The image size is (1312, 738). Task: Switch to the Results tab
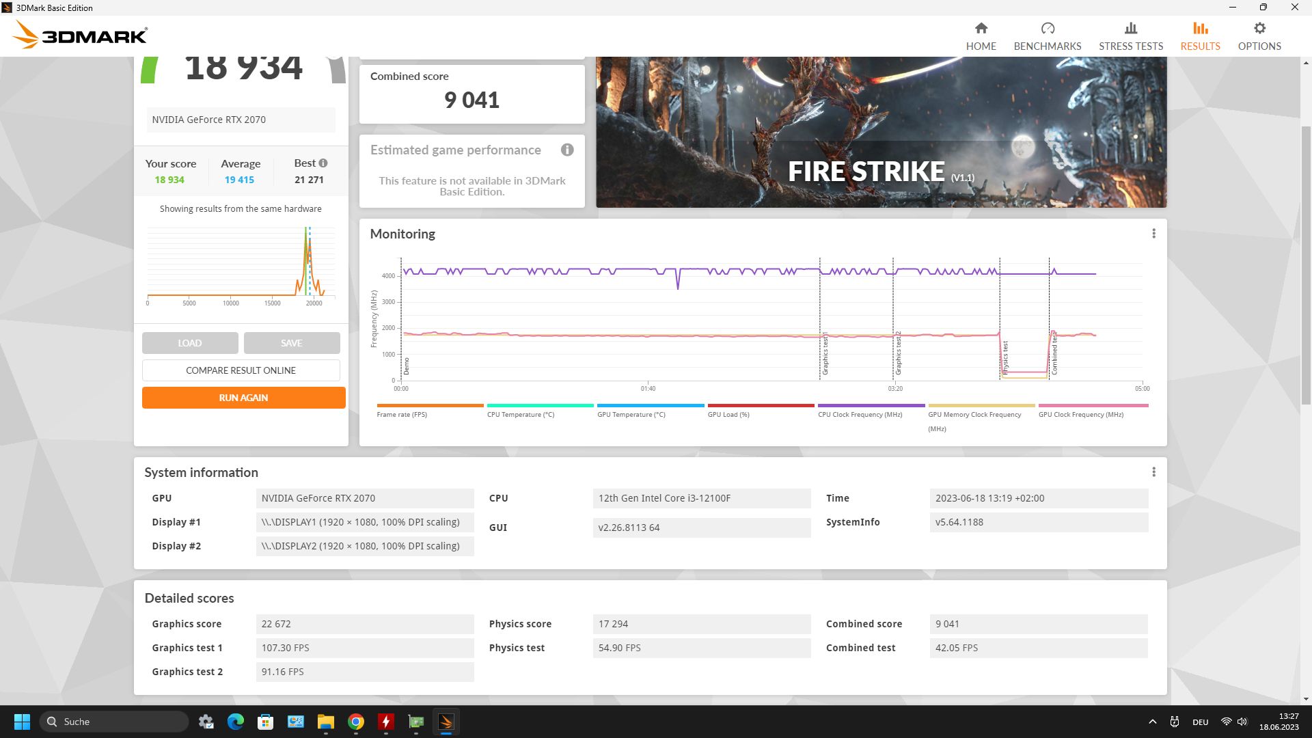(x=1199, y=36)
